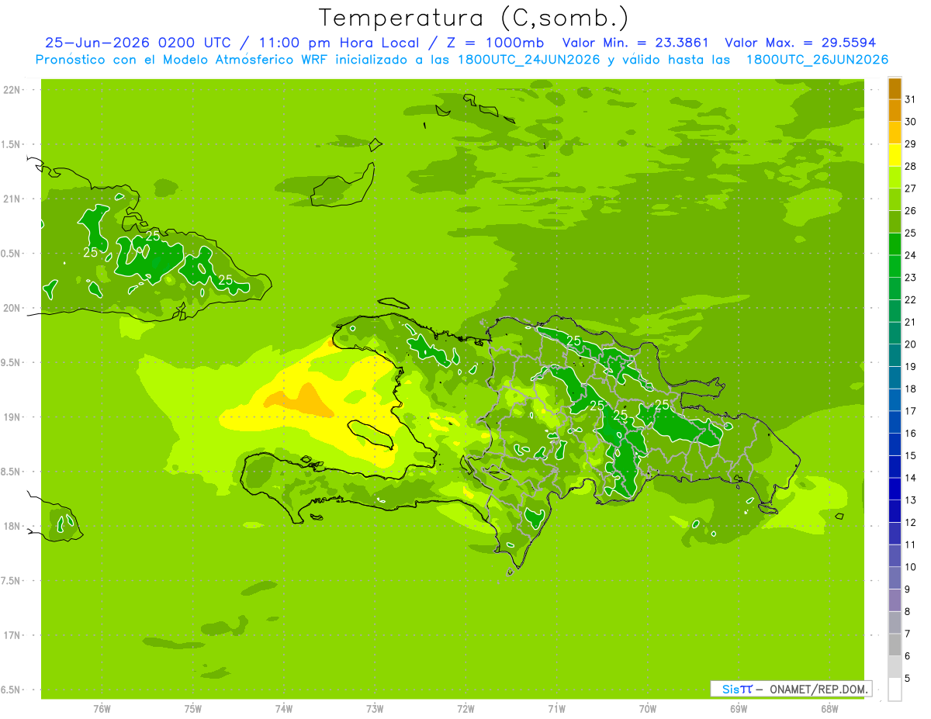Viewport: 931px width, 719px height.
Task: Pick the blue legend band between 15 and 16
Action: [895, 444]
